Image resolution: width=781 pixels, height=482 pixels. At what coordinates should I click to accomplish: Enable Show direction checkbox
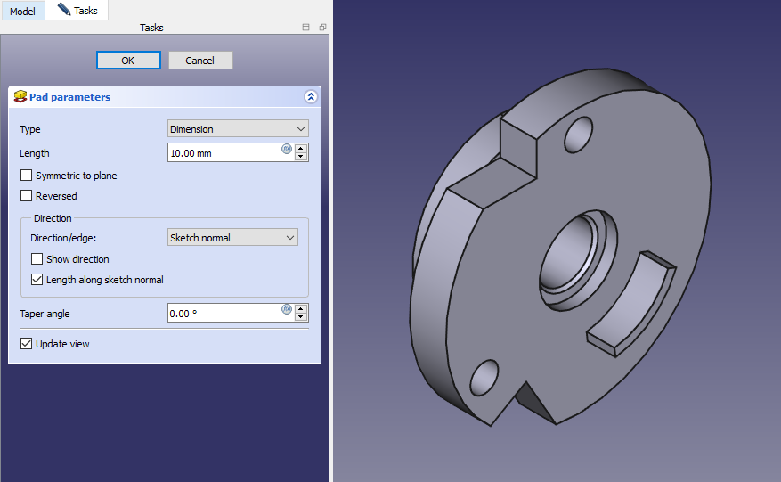pos(37,259)
